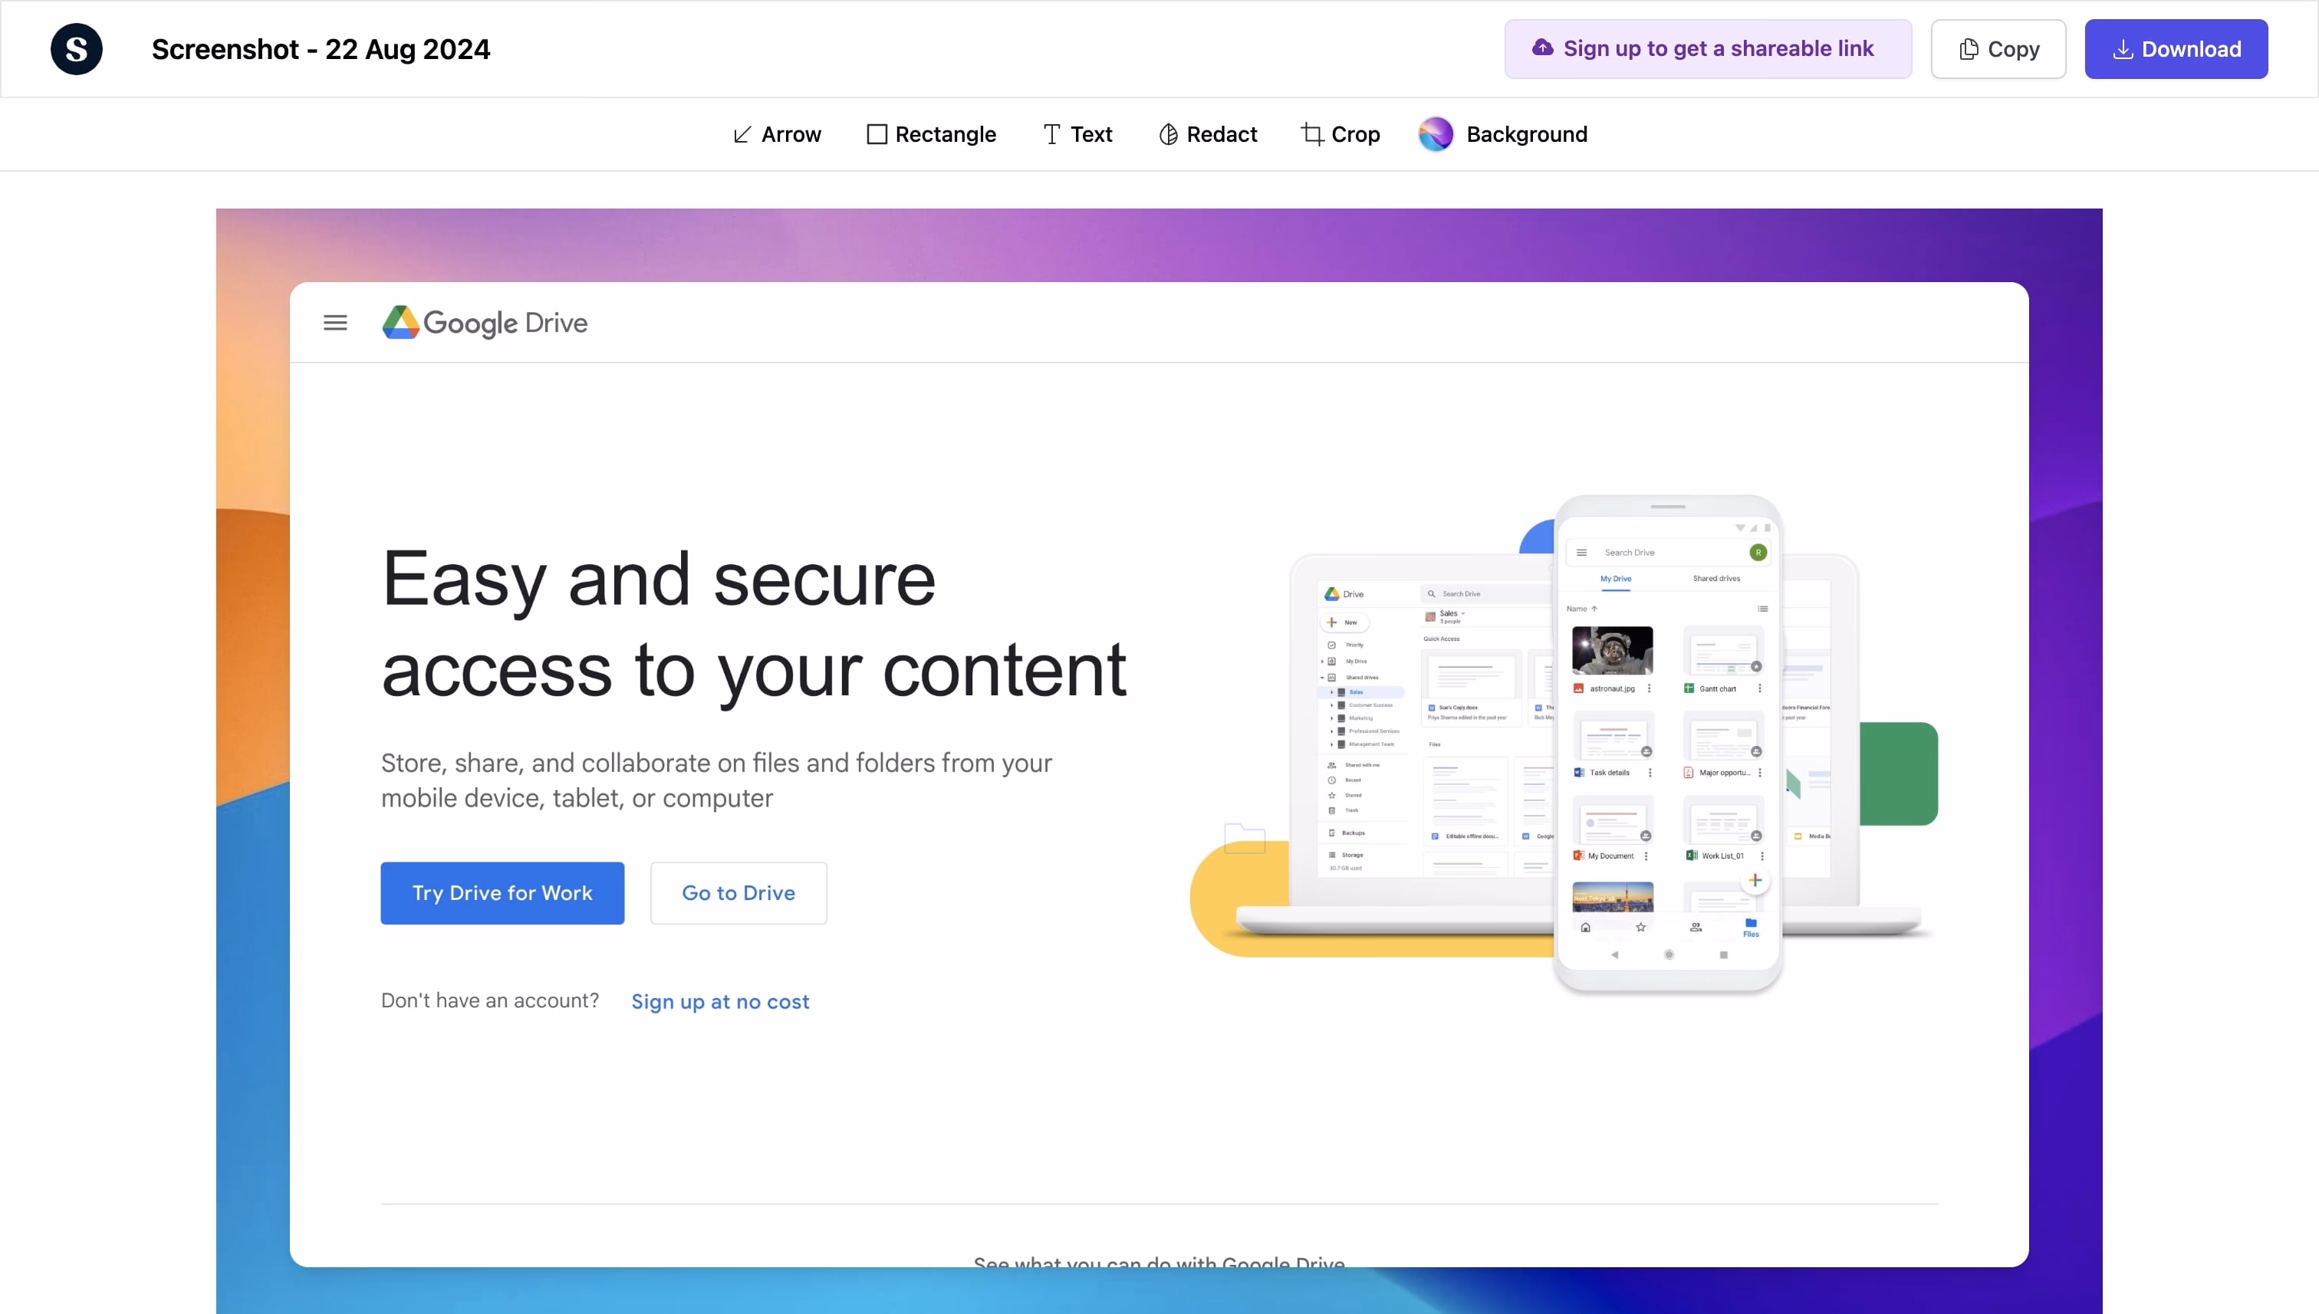Select the My Drive tab on the phone
The height and width of the screenshot is (1314, 2319).
click(1615, 579)
